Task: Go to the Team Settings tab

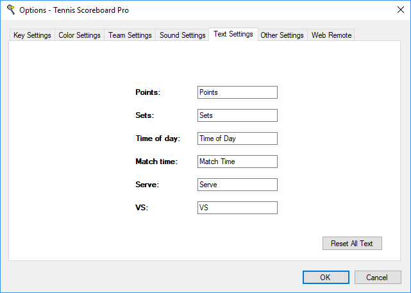Action: pyautogui.click(x=130, y=35)
